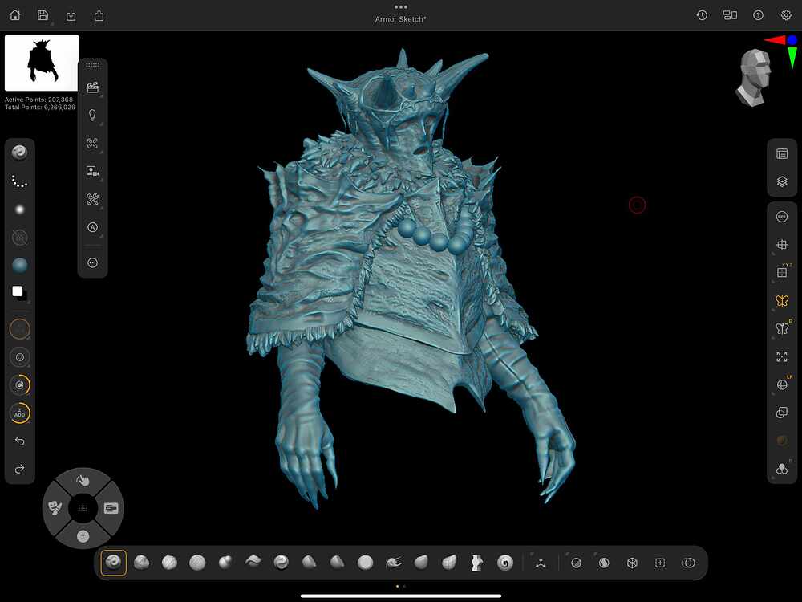Image resolution: width=802 pixels, height=602 pixels.
Task: Select the wavy ribbon brush in brush bar
Action: (253, 563)
